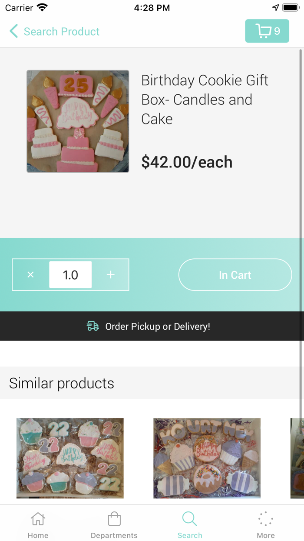Open the Kourtney cookie box product
The height and width of the screenshot is (541, 304).
[207, 458]
